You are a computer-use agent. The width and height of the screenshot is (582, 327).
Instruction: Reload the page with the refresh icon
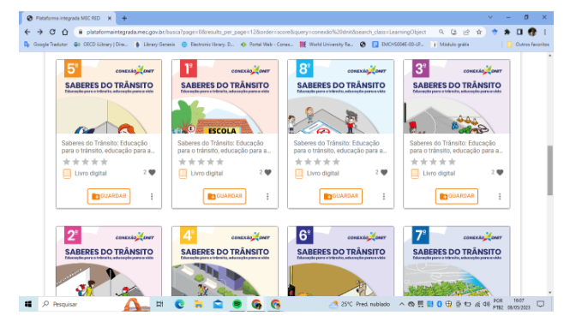coord(52,32)
